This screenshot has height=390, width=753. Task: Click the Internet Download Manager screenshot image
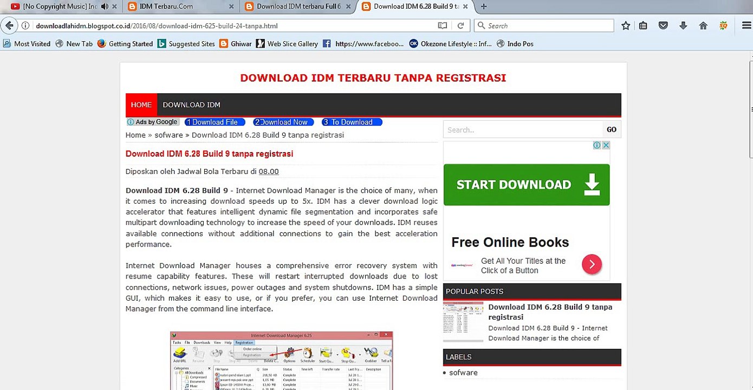pos(281,361)
